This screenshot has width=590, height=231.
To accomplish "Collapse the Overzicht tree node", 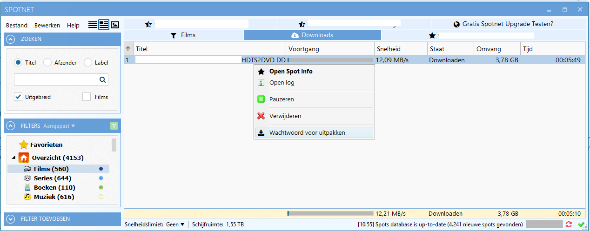I will [x=13, y=158].
